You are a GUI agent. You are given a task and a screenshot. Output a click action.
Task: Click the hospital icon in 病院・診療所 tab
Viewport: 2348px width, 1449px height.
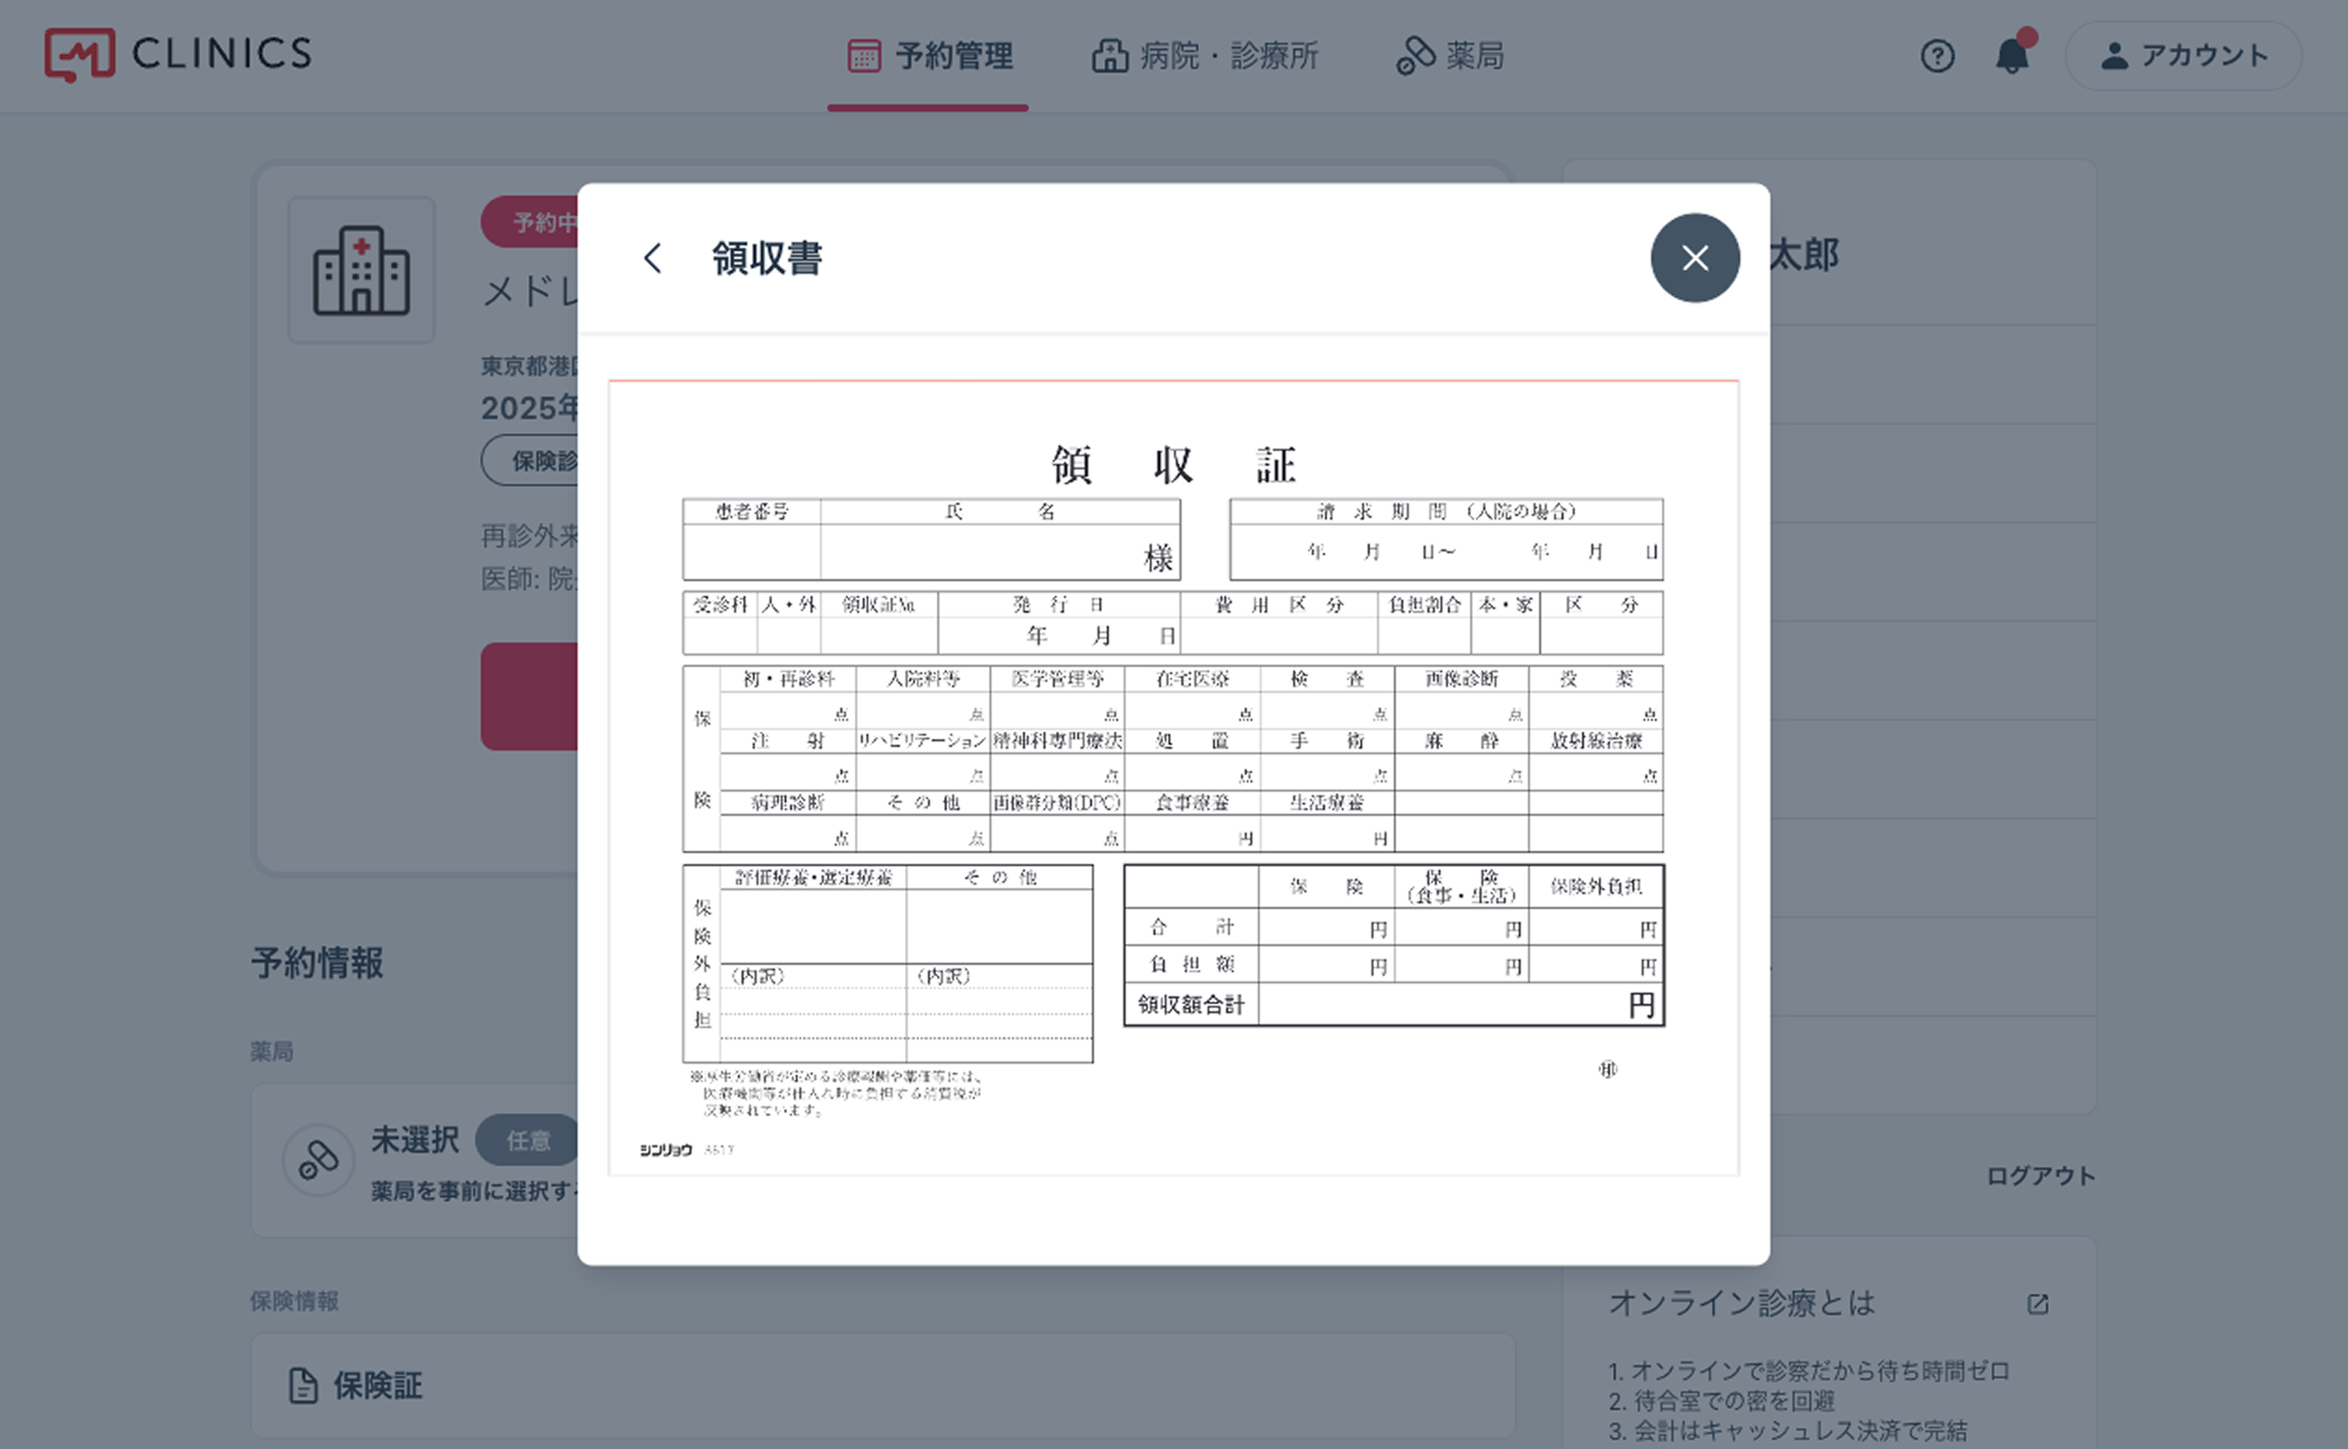(x=1110, y=56)
